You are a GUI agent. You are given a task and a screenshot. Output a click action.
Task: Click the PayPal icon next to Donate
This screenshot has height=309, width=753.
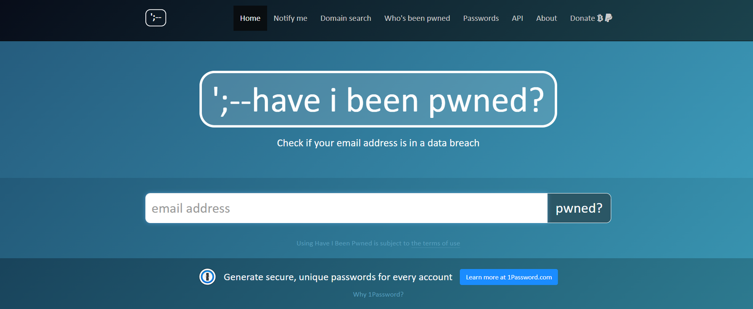pyautogui.click(x=609, y=18)
